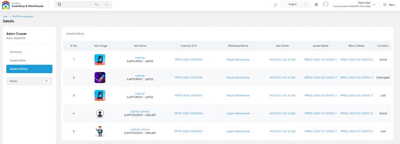Open HOLISTIC OIL & GAS owner in row 5
Image resolution: width=400 pixels, height=144 pixels.
tap(282, 131)
